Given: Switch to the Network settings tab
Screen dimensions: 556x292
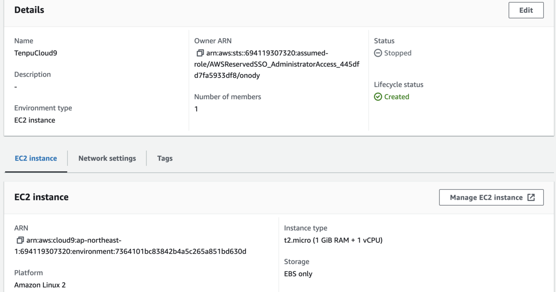Looking at the screenshot, I should pos(107,158).
